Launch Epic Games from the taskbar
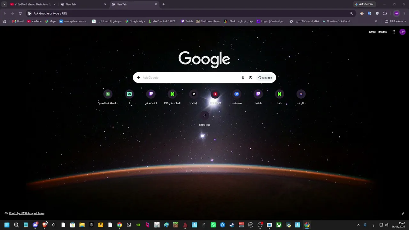 coord(91,225)
